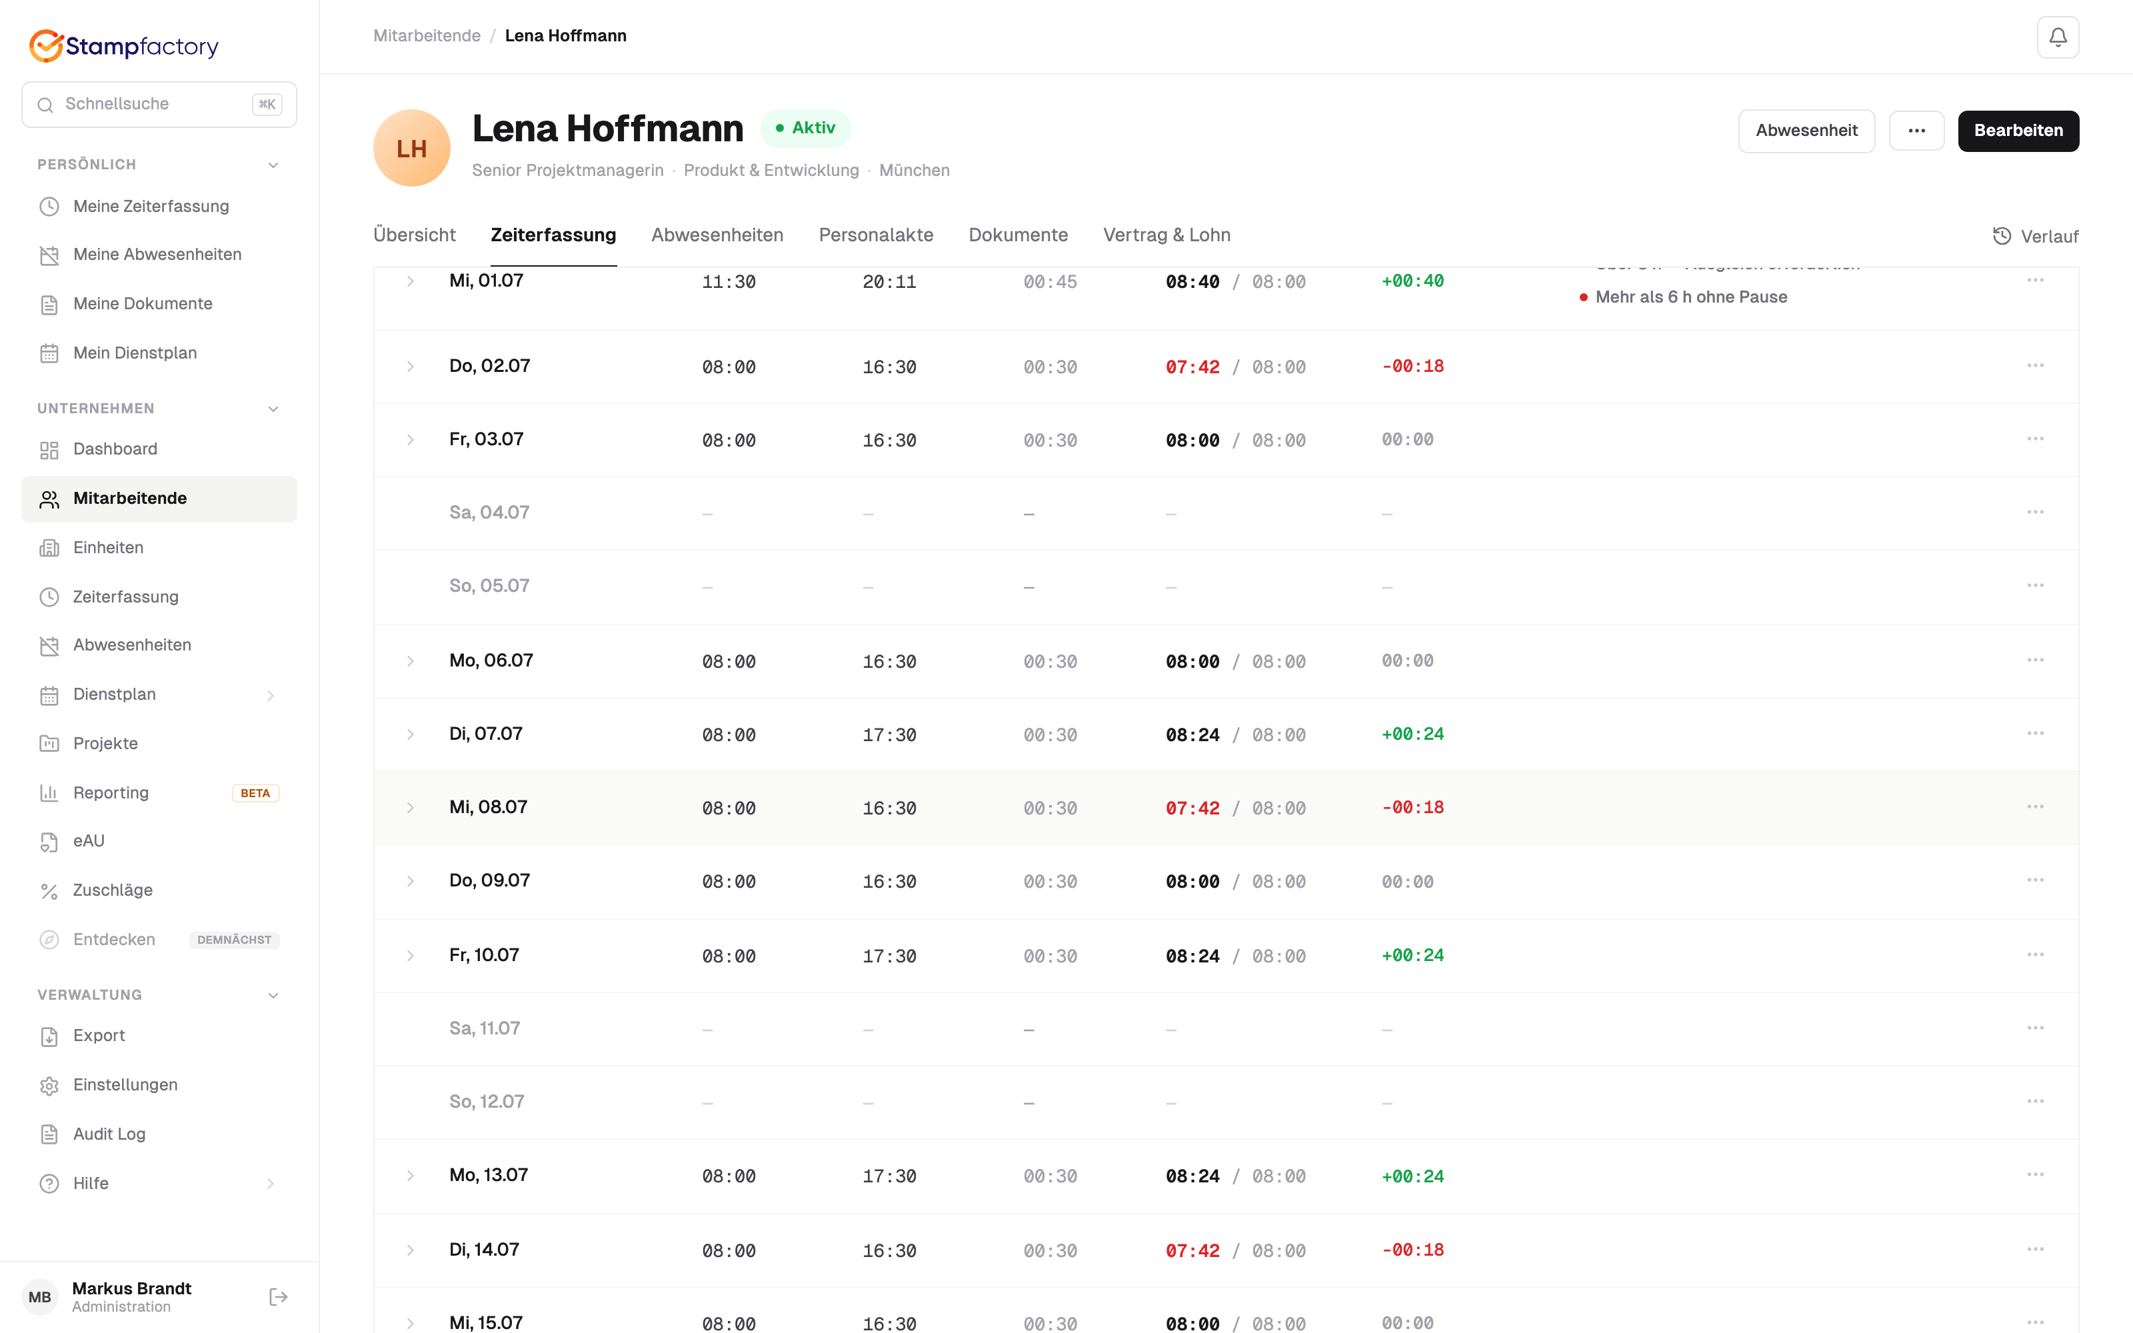Open Verlauf history icon

click(2002, 236)
